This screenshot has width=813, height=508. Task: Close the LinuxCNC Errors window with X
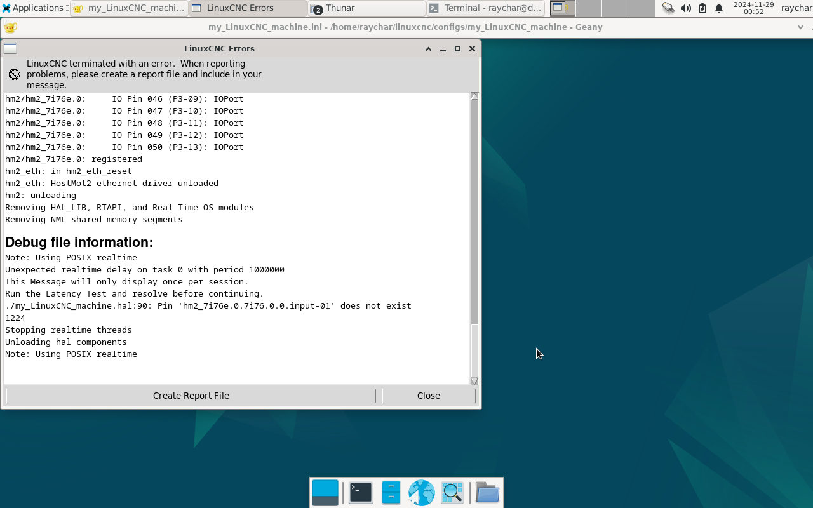472,49
